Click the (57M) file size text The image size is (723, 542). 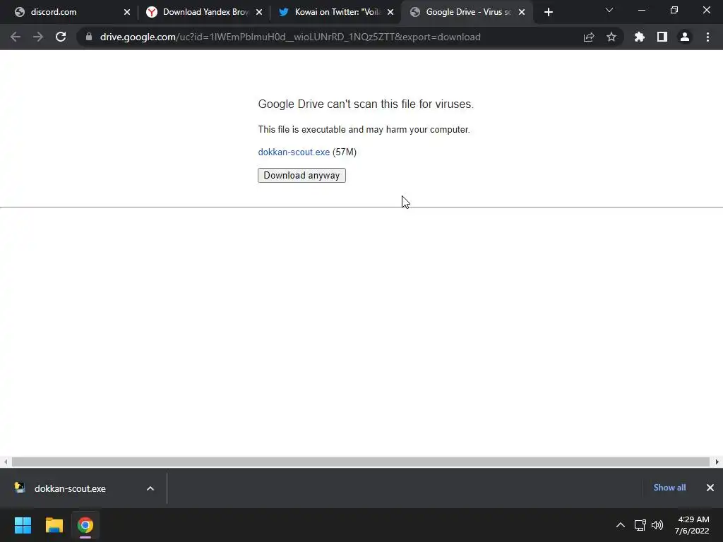point(345,152)
